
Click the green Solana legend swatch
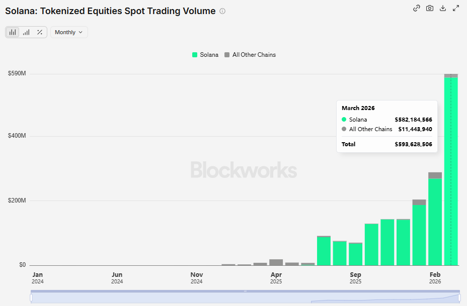tap(195, 55)
